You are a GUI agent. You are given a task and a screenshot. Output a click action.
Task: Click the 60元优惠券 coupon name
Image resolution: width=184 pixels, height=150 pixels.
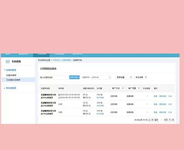[48, 96]
